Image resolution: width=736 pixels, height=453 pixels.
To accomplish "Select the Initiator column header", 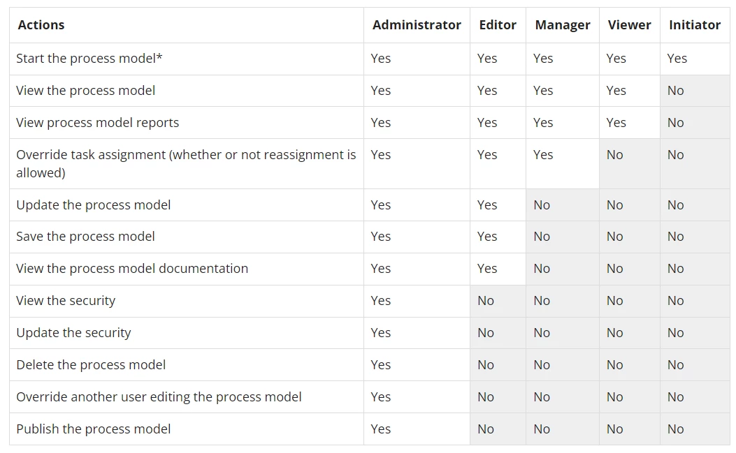I will [695, 25].
